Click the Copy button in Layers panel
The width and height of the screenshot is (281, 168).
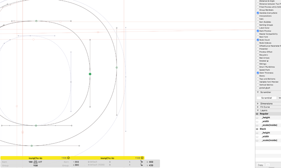click(x=260, y=165)
